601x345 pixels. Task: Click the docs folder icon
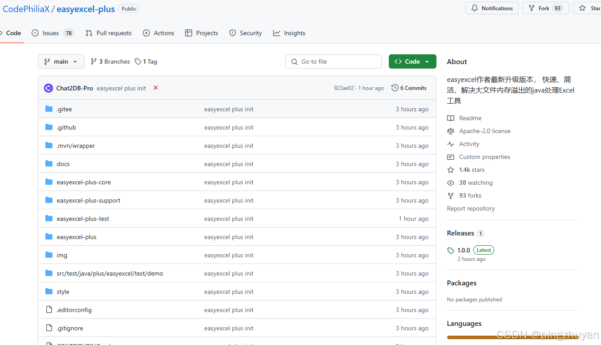[49, 164]
